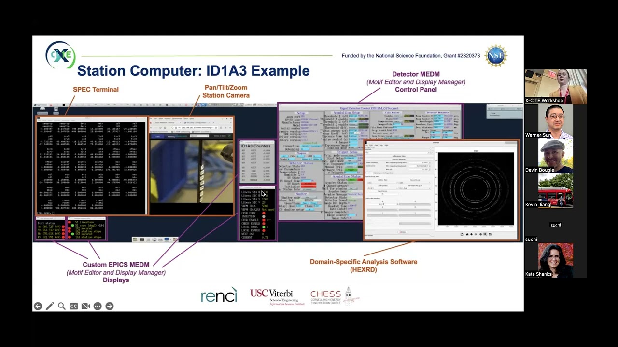Click the Au (80.725 keV) foil row
This screenshot has width=618, height=347.
point(50,226)
